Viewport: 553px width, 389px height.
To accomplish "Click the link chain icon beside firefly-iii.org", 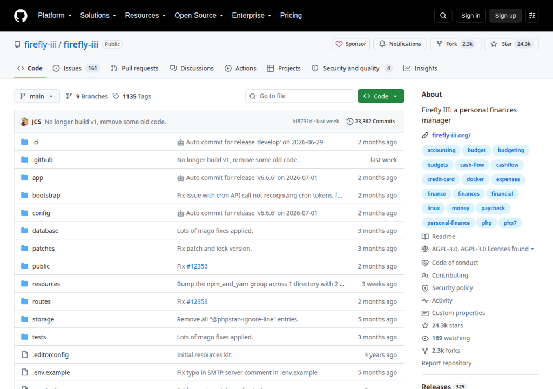I will click(x=425, y=135).
